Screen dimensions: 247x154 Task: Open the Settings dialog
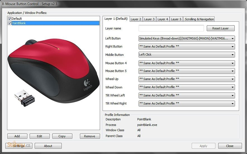pyautogui.click(x=19, y=146)
